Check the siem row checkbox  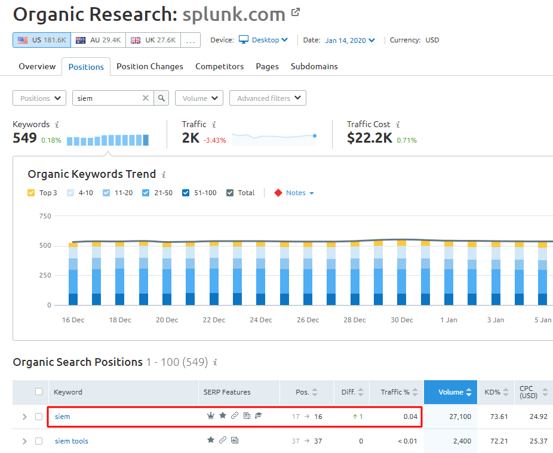coord(39,417)
